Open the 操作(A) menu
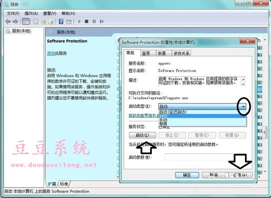This screenshot has width=271, height=198. [31, 14]
